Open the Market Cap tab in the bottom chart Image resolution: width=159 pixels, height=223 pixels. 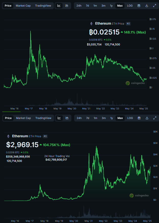coord(23,118)
